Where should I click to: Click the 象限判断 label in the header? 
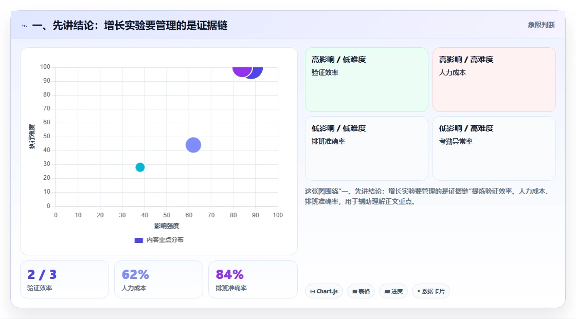(x=541, y=25)
